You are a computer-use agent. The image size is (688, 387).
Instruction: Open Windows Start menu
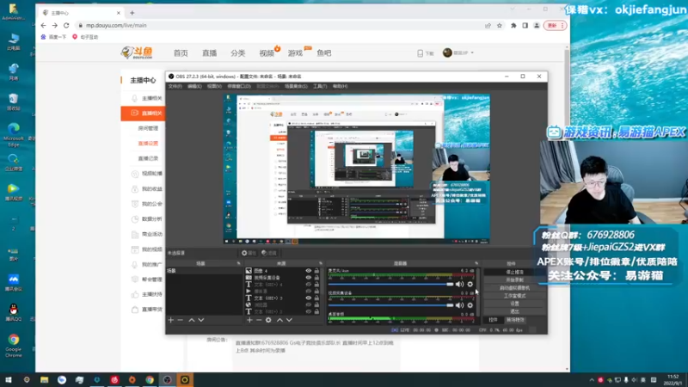pos(9,380)
